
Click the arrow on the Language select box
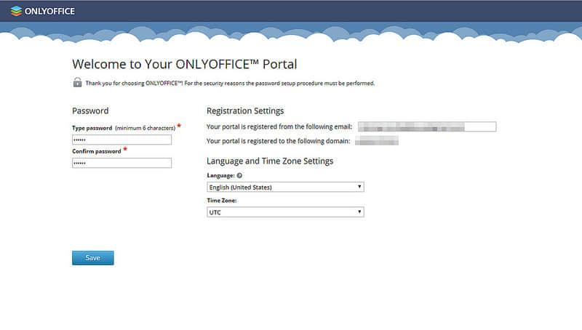click(x=359, y=187)
